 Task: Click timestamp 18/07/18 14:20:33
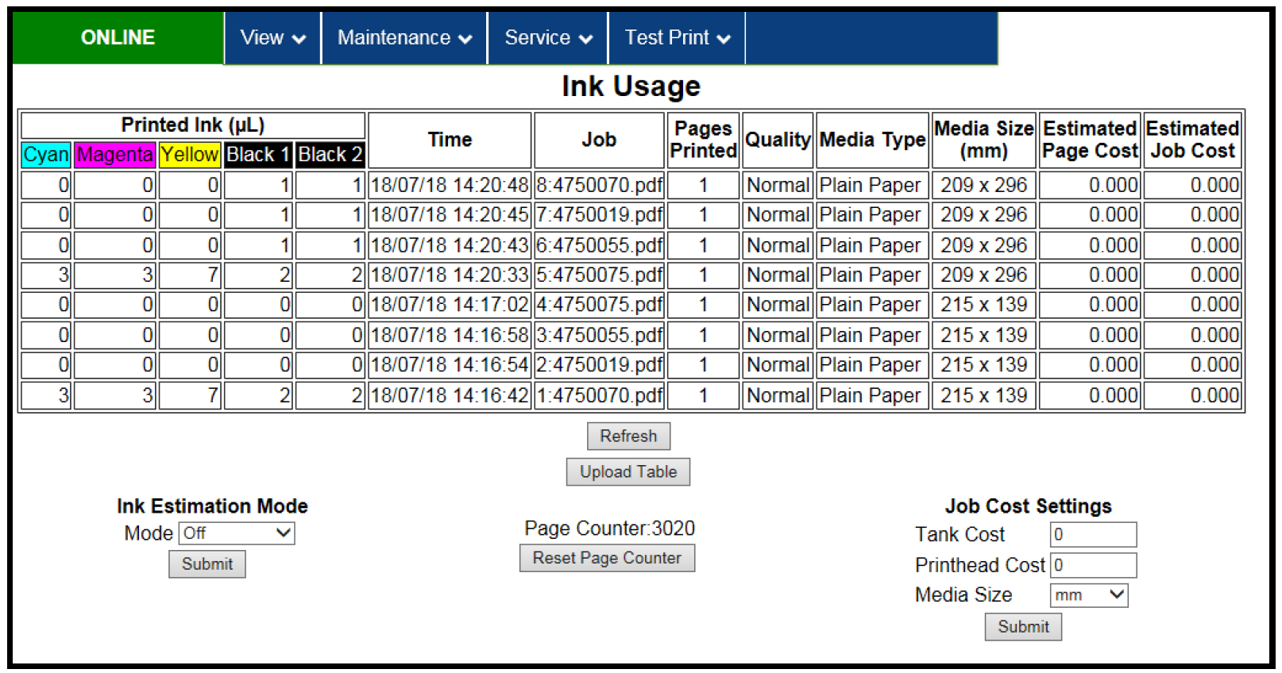450,275
